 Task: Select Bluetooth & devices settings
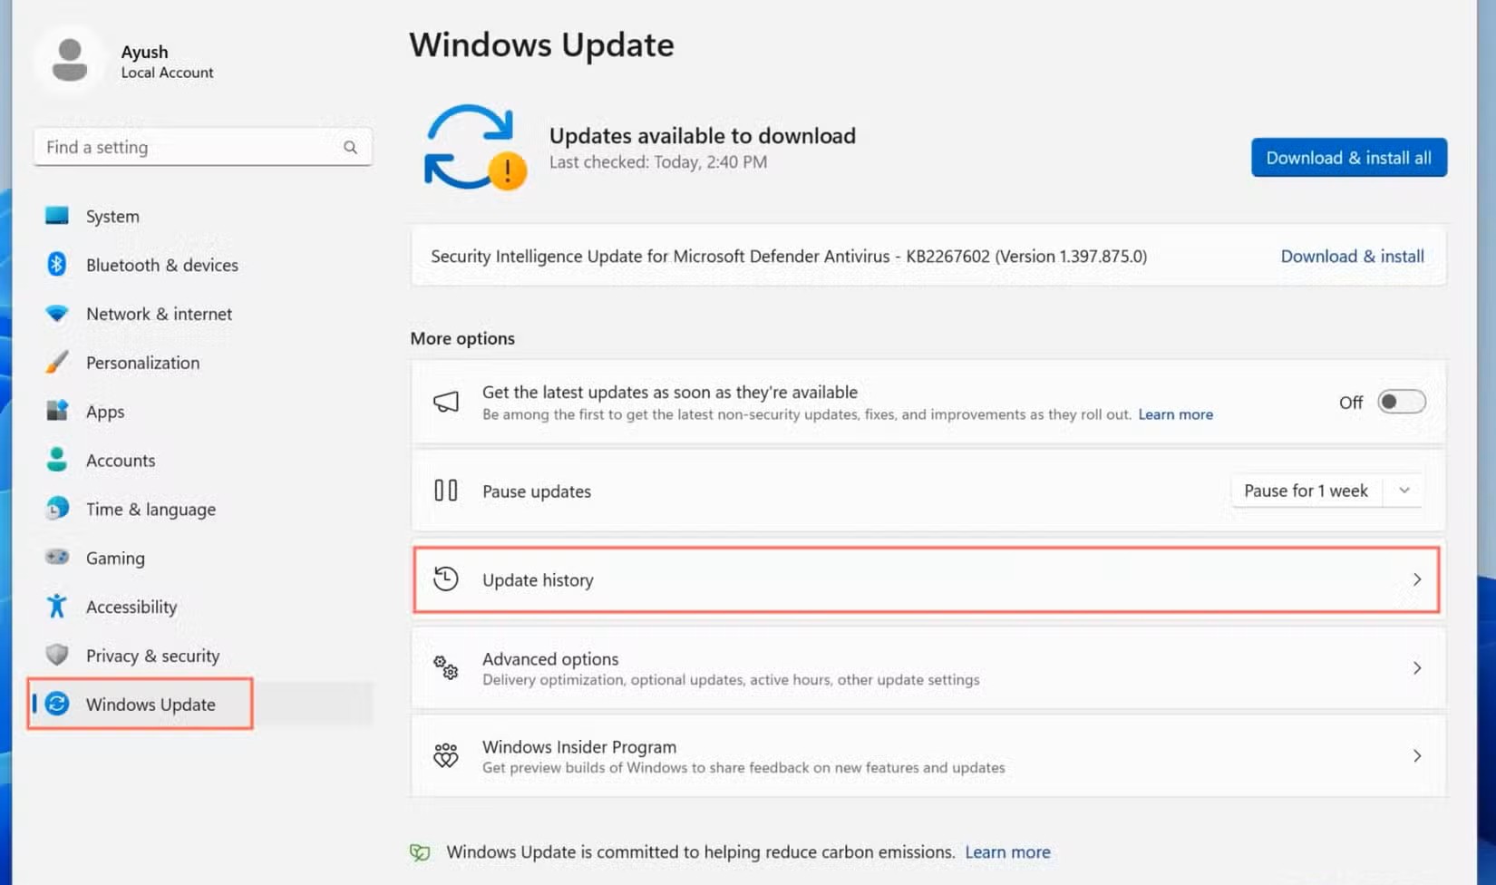(x=161, y=265)
